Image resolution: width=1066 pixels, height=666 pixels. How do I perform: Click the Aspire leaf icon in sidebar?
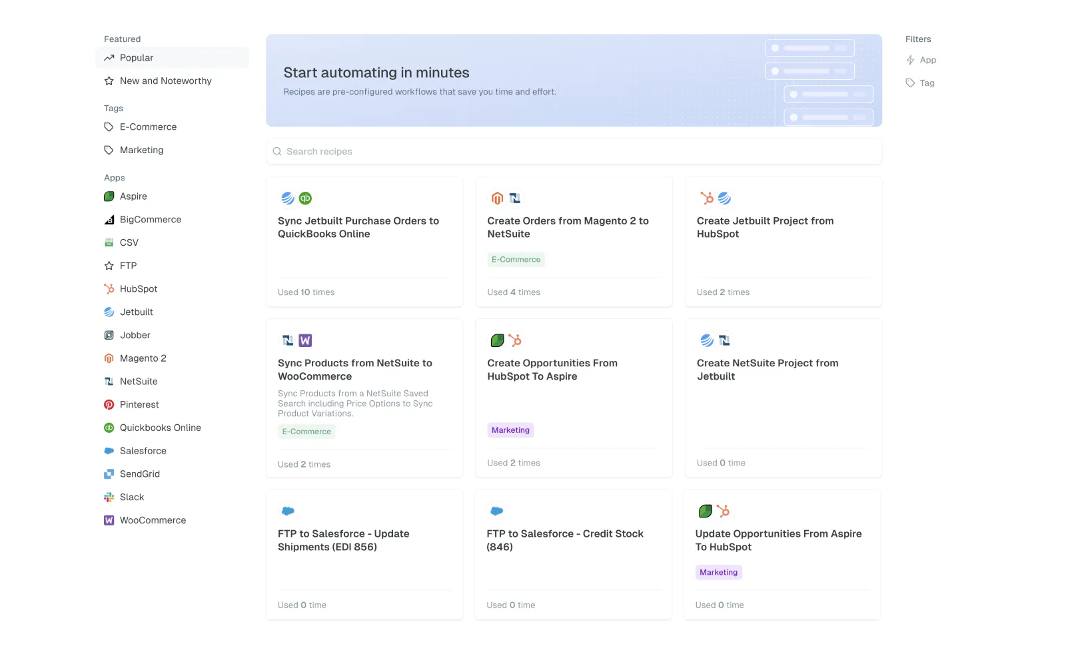(x=109, y=196)
